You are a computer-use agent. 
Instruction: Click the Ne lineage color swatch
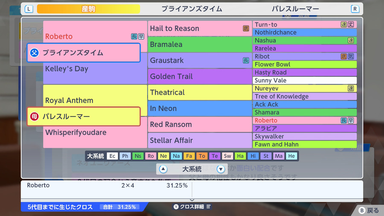point(163,156)
